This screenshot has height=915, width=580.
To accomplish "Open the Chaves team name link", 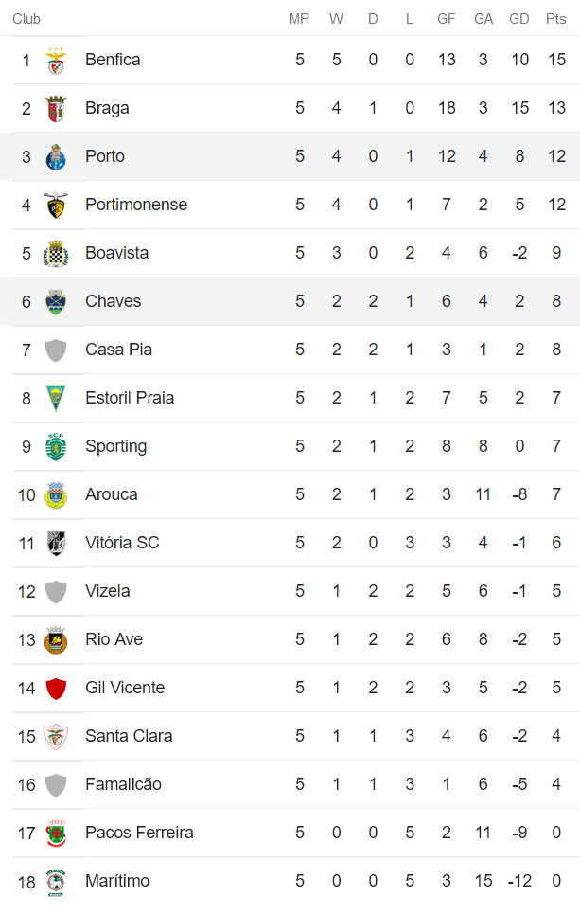I will (x=113, y=301).
